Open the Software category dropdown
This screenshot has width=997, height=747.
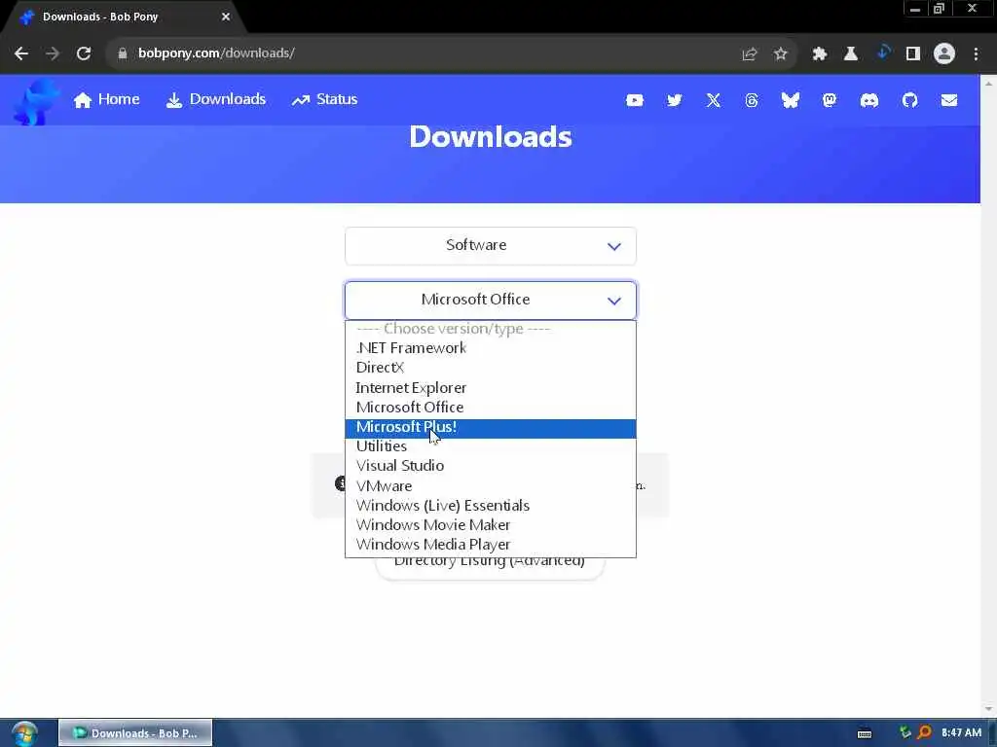491,246
